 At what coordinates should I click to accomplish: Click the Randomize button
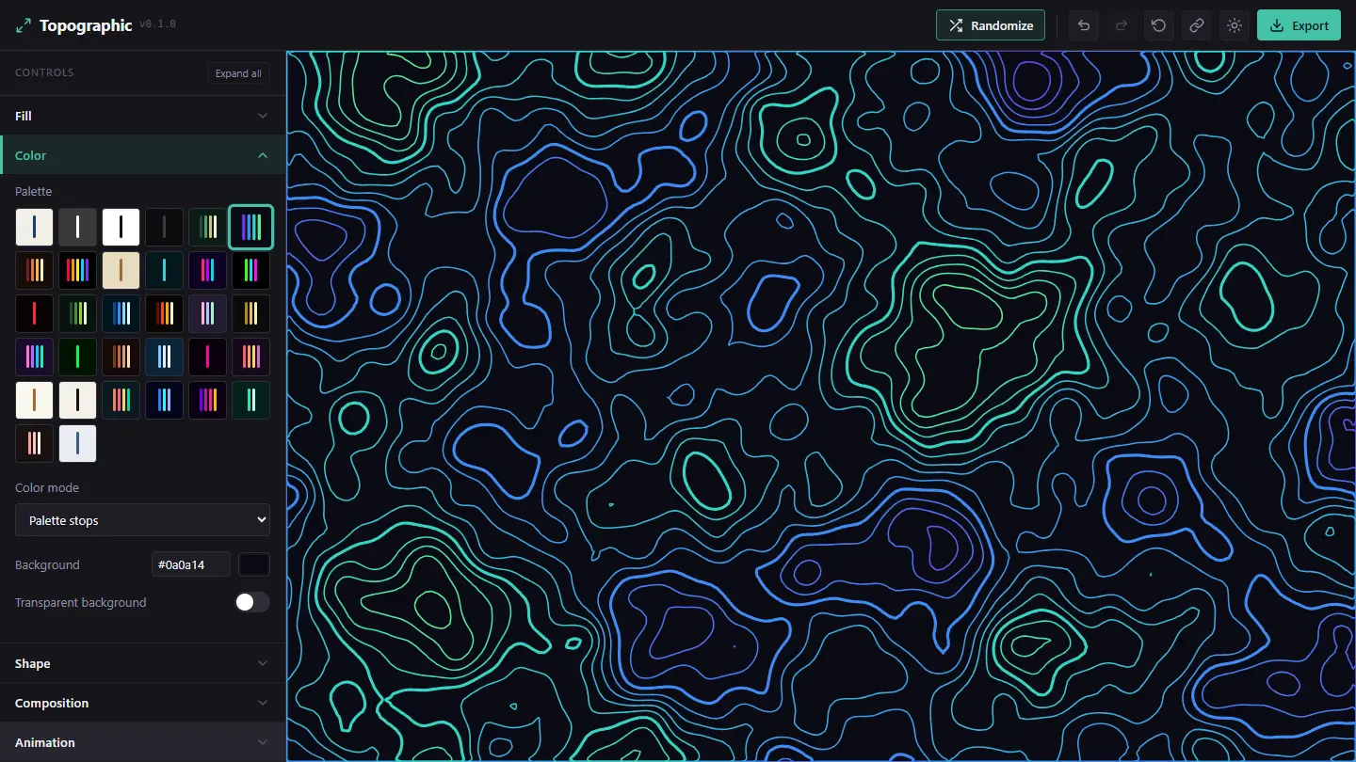991,25
